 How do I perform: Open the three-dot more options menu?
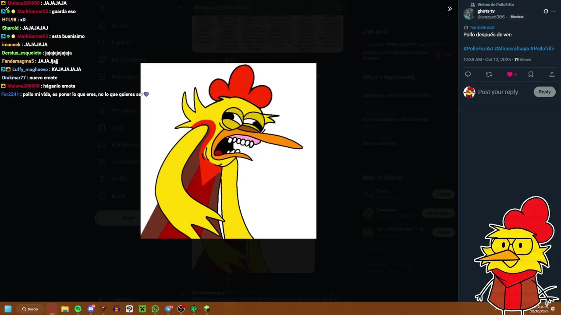coord(554,11)
